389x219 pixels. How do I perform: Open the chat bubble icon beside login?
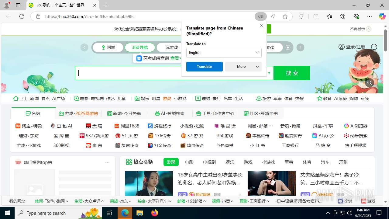click(x=374, y=47)
